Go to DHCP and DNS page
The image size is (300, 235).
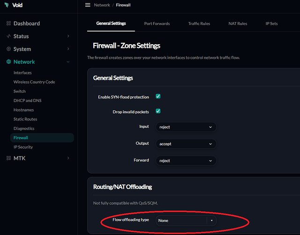tap(27, 101)
